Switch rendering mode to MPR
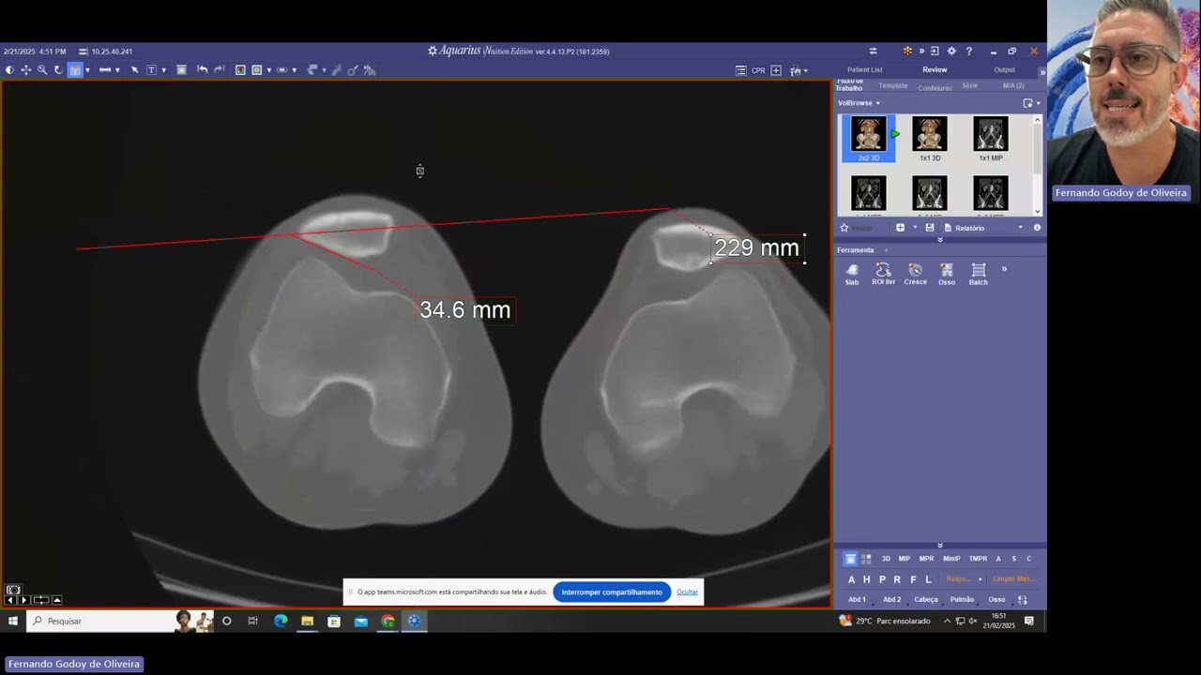Image resolution: width=1201 pixels, height=675 pixels. pos(926,559)
